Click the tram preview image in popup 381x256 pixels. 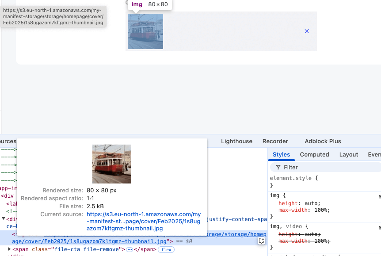(112, 164)
